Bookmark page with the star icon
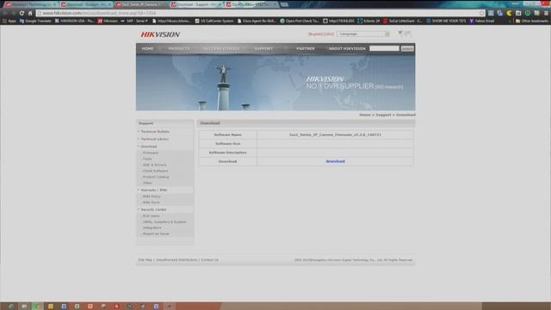The width and height of the screenshot is (551, 310). 482,13
